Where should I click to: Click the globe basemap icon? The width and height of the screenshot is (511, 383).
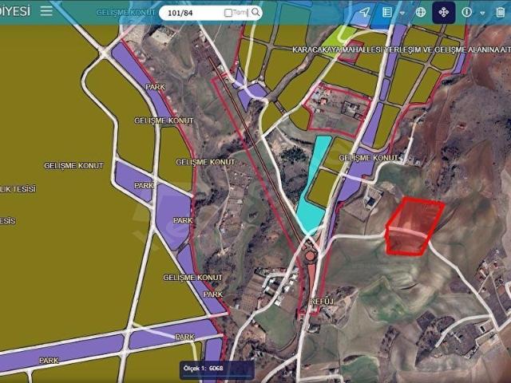421,13
